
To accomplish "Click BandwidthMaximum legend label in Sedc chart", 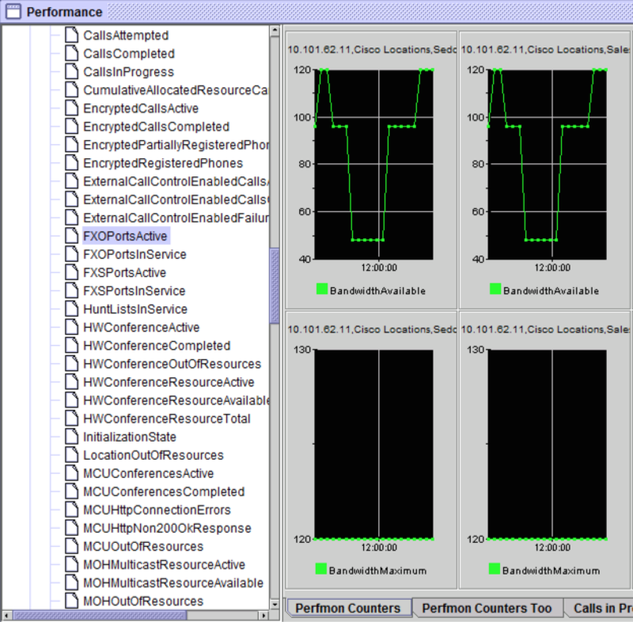I will tap(377, 571).
